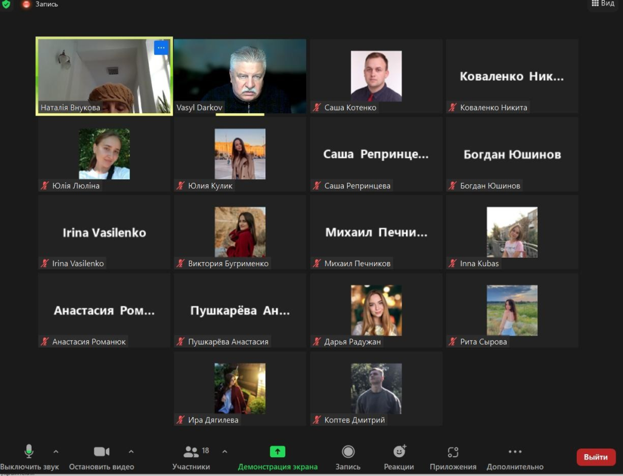The image size is (623, 476).
Task: Click the Выключить звук label
Action: tap(29, 467)
